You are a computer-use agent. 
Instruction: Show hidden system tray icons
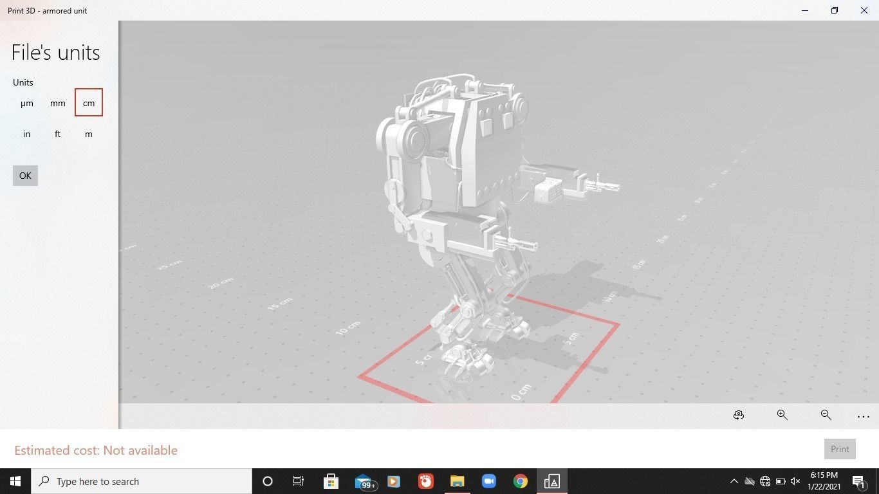[734, 481]
